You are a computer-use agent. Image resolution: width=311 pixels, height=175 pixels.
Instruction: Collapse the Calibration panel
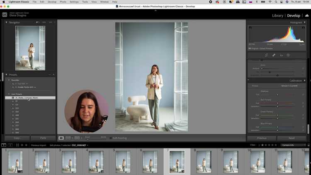[x=305, y=81]
